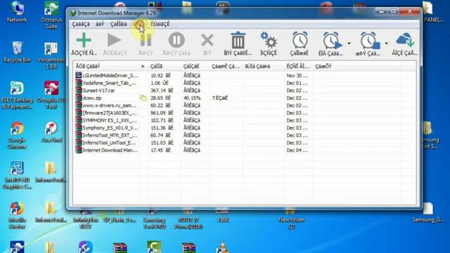Select the Internet Download Man... download row
This screenshot has height=253, width=450.
pyautogui.click(x=244, y=150)
